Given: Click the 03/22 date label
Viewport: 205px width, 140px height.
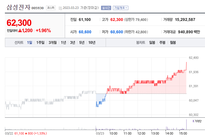Looking at the screenshot, I should (9, 133).
